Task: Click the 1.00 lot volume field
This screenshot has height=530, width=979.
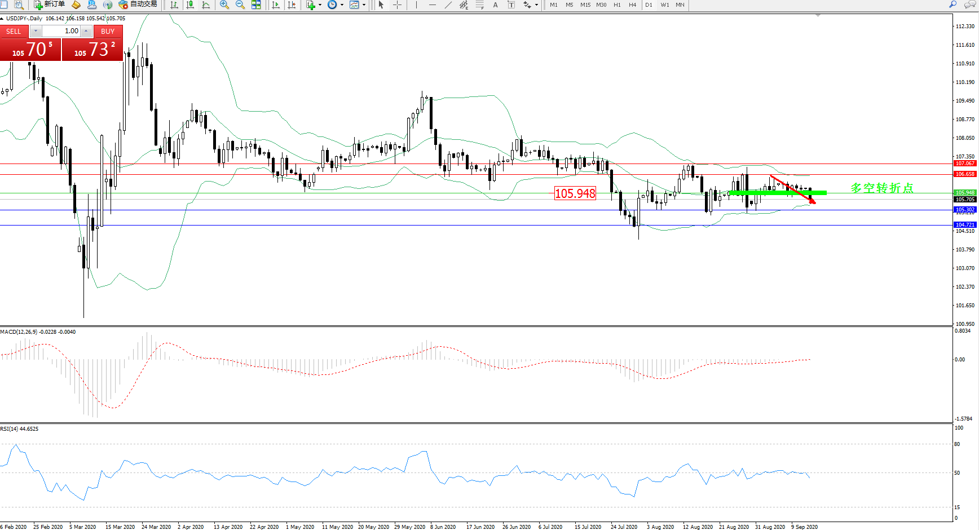Action: click(x=61, y=31)
